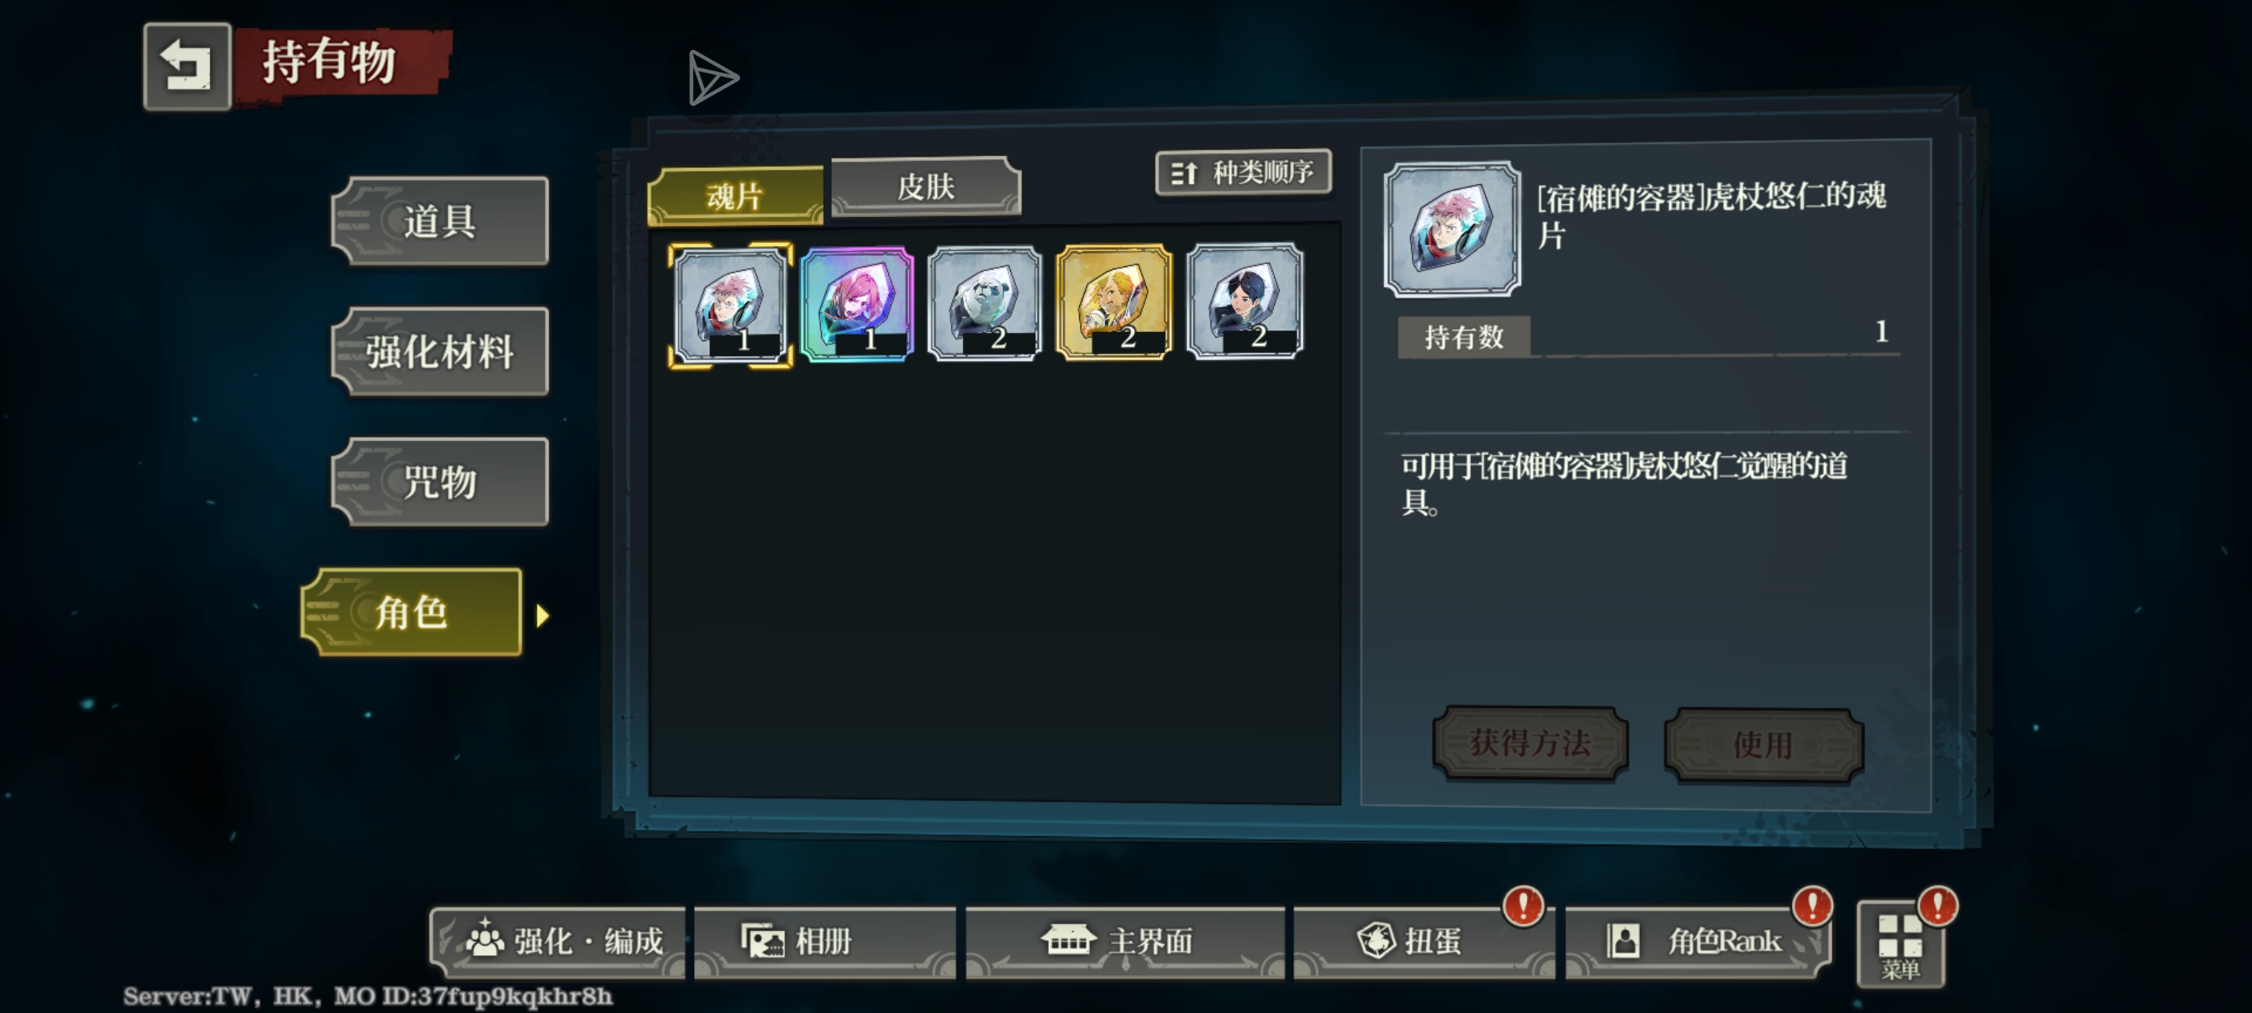This screenshot has width=2252, height=1013.
Task: Select the gold-framed blonde soul fragment
Action: click(1114, 302)
